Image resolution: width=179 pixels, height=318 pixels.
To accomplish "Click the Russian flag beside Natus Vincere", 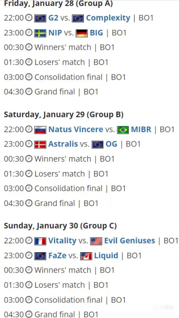I will (x=40, y=130).
